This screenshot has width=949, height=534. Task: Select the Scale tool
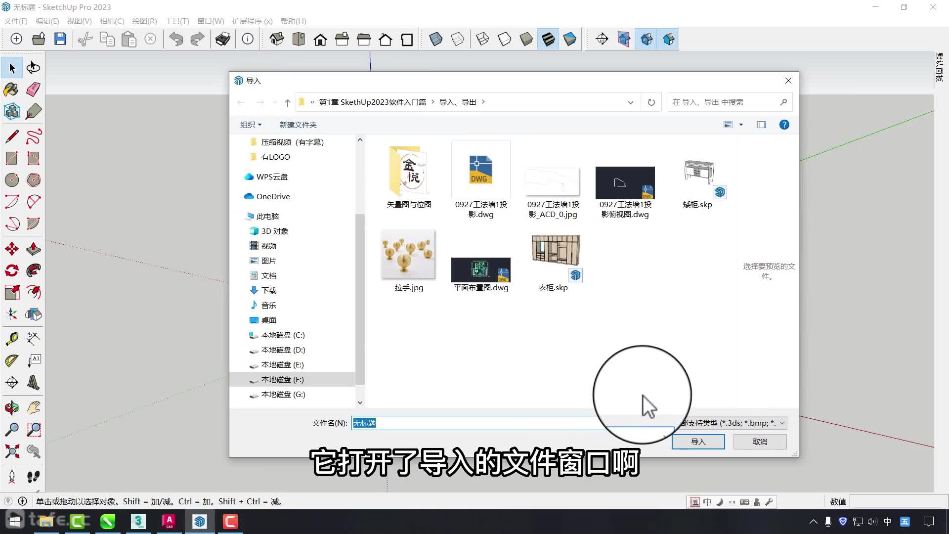[12, 292]
